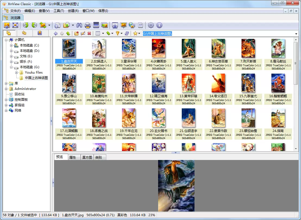
Task: Open the 工具(T) menu
Action: (x=59, y=11)
